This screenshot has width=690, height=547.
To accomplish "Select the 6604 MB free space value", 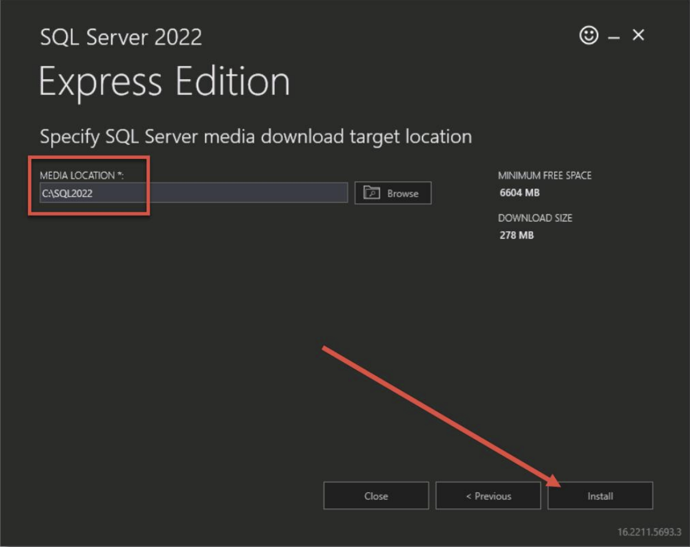I will 520,193.
